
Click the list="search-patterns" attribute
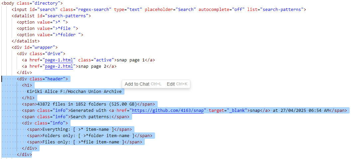tap(275, 9)
